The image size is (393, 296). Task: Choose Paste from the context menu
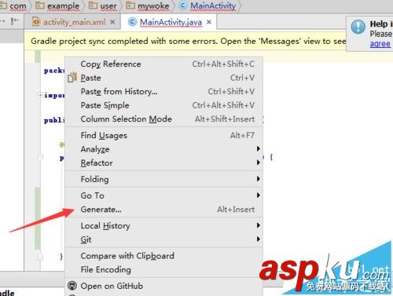(x=163, y=78)
